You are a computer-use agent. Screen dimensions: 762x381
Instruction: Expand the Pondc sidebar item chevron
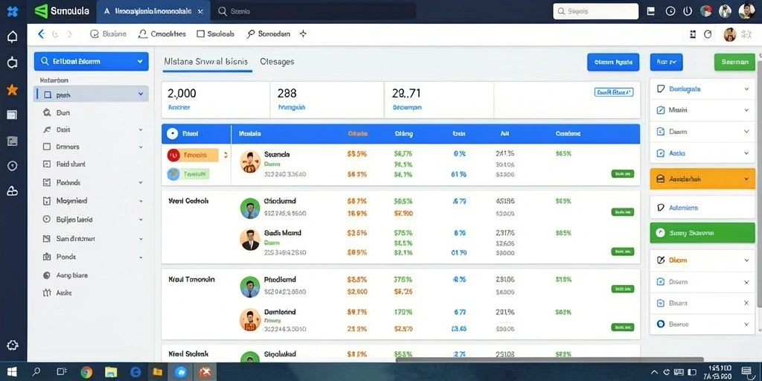click(141, 257)
